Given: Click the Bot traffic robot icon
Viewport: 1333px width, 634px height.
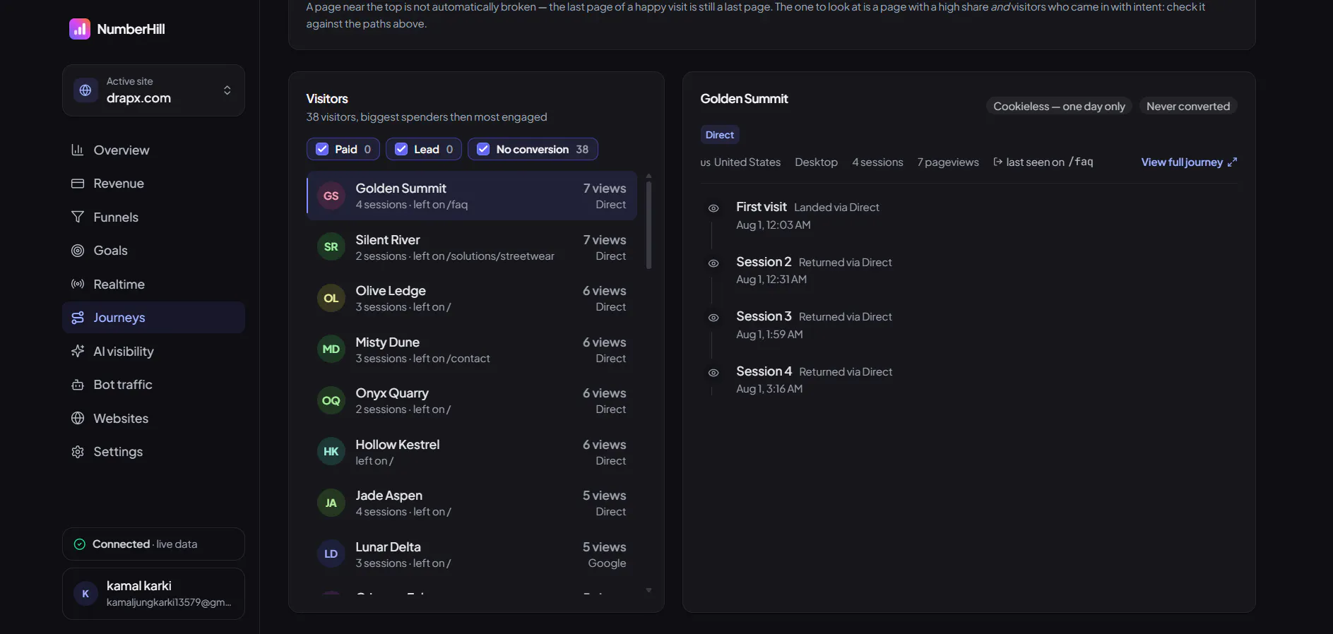Looking at the screenshot, I should click(78, 385).
